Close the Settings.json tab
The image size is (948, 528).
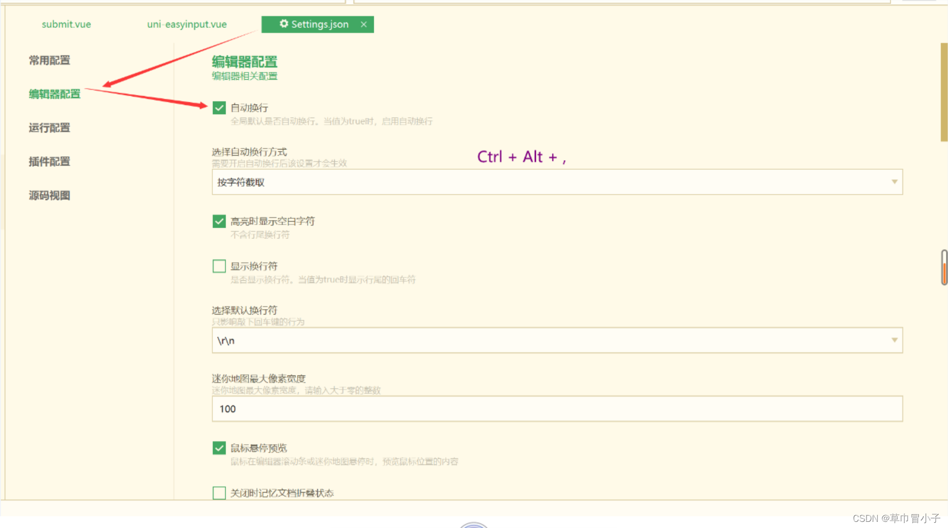tap(364, 24)
